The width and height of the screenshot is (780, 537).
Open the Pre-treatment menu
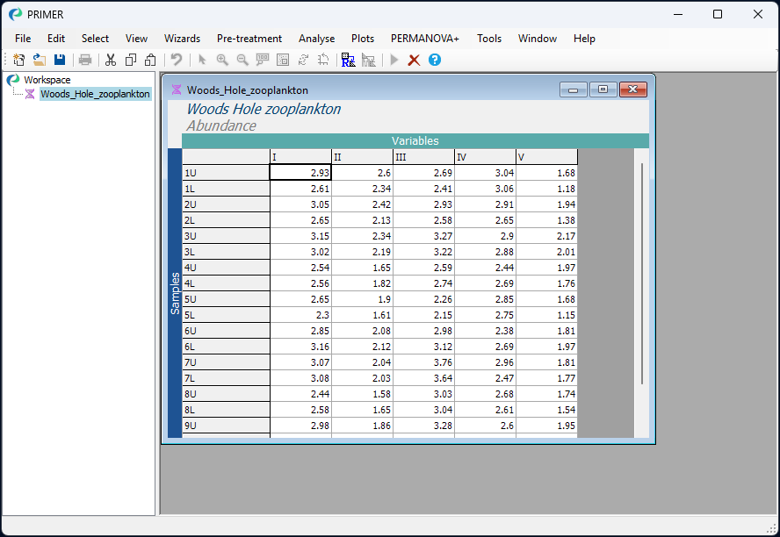click(249, 39)
